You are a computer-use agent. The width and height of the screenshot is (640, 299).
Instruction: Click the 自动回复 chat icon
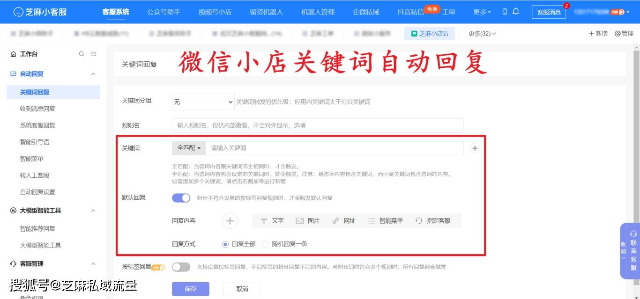click(x=13, y=74)
